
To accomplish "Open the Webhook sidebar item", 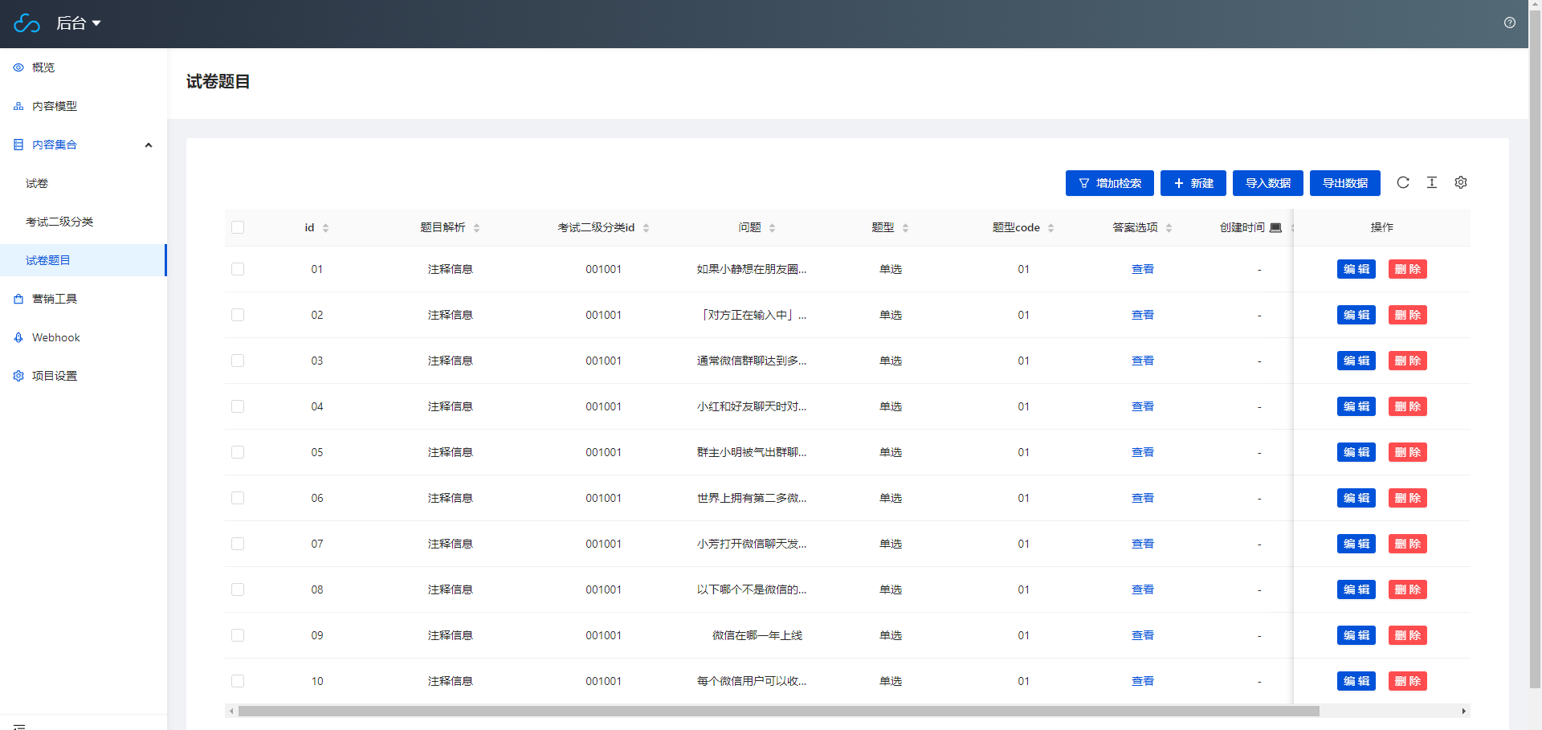I will (x=56, y=337).
